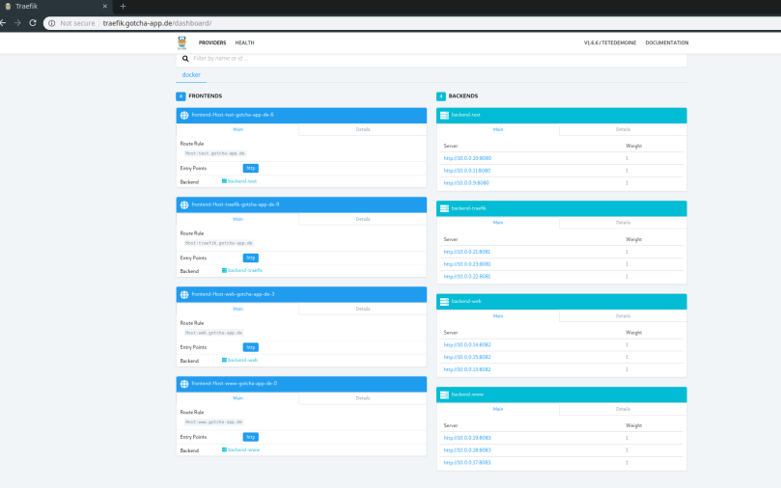The height and width of the screenshot is (488, 781).
Task: Select Main tab of frontend-Host-www-gotcha-app-de-0
Action: coord(237,398)
